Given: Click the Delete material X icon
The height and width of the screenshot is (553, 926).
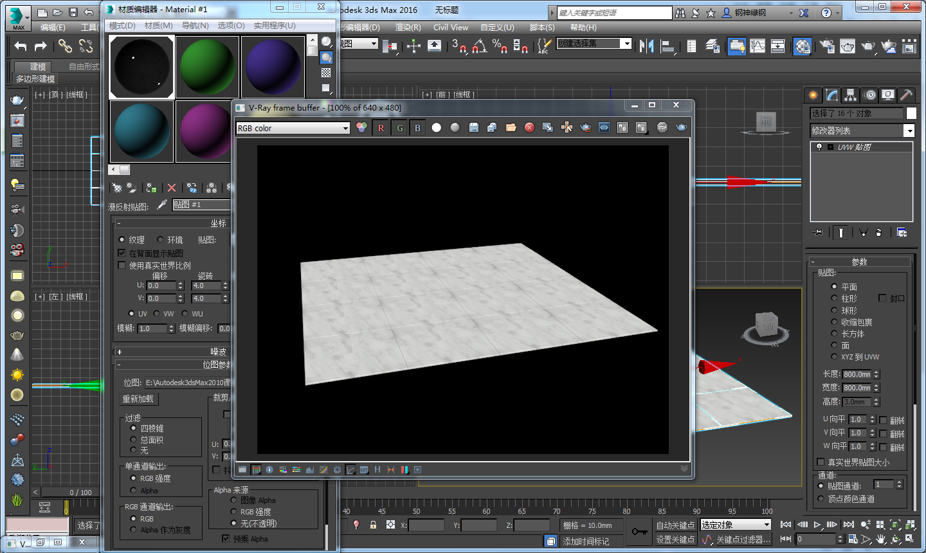Looking at the screenshot, I should click(x=172, y=188).
